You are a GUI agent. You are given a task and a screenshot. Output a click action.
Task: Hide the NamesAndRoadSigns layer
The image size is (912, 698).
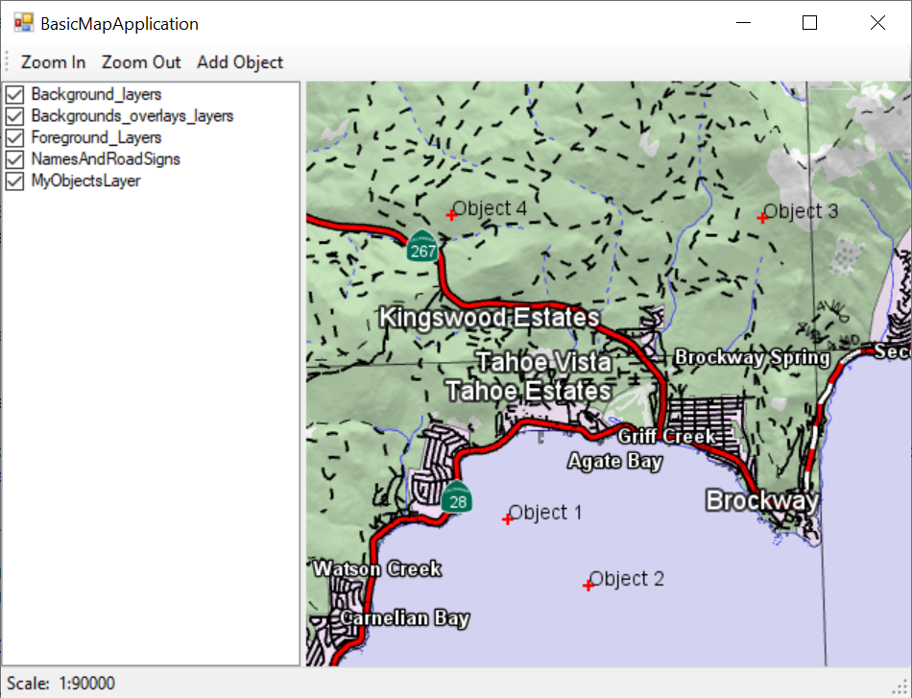pos(15,159)
